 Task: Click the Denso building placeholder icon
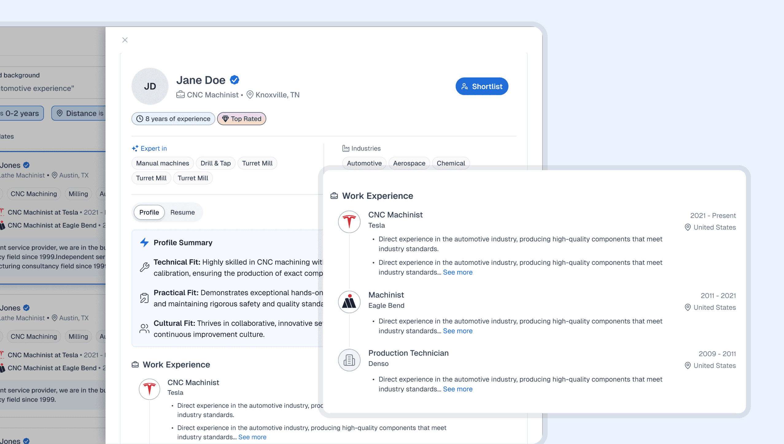(349, 360)
